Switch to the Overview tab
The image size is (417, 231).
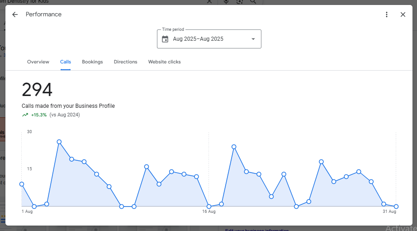coord(38,62)
